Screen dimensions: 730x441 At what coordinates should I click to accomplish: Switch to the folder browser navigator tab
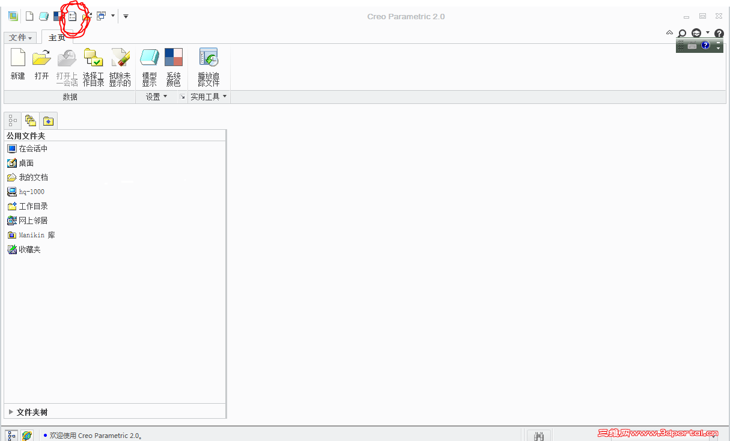31,121
